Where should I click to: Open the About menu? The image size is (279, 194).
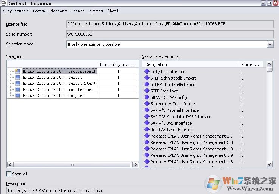point(113,11)
